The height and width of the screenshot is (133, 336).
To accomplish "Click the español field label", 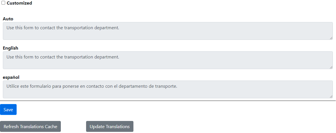I will [11, 77].
